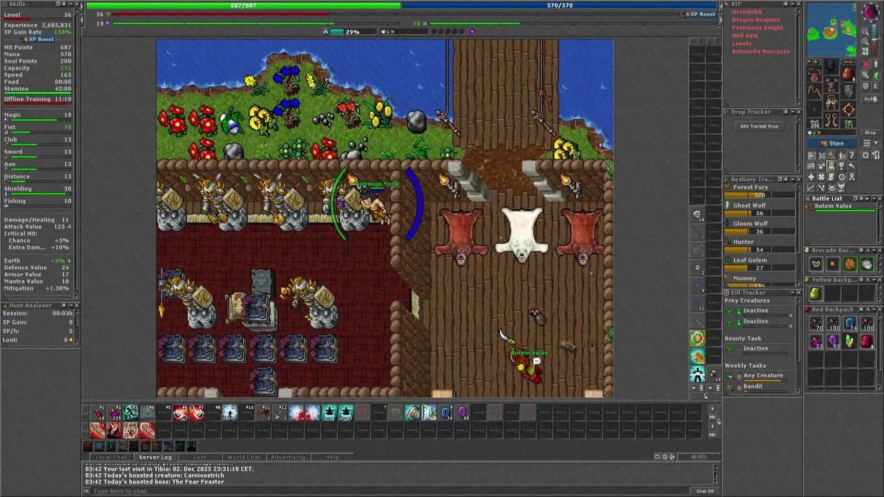
Task: Toggle the PvP mode button
Action: click(x=870, y=99)
